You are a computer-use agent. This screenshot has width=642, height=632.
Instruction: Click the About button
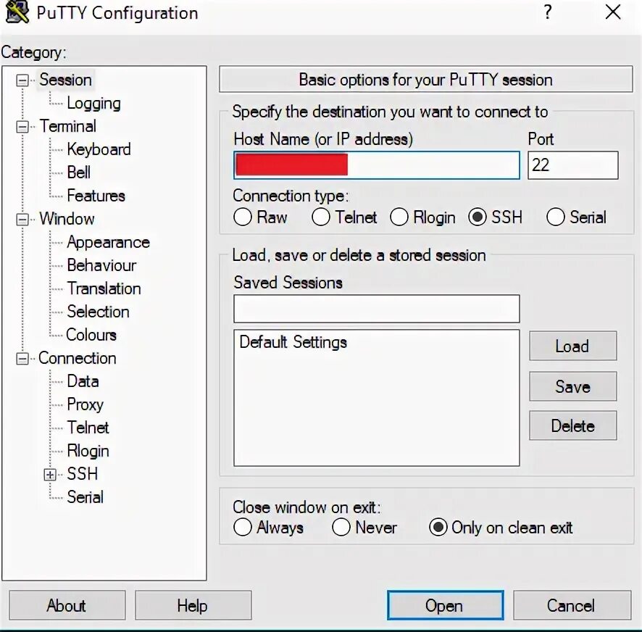pos(67,605)
